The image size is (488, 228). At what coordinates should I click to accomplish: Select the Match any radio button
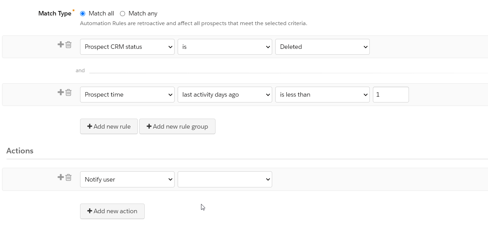tap(122, 14)
